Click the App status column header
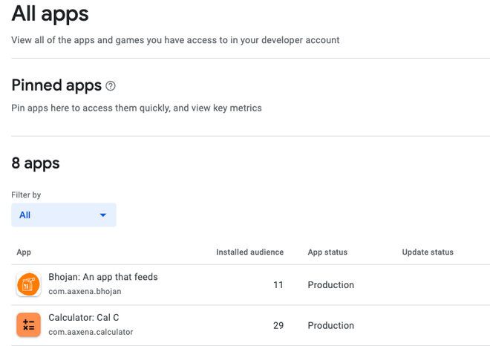 coord(327,252)
